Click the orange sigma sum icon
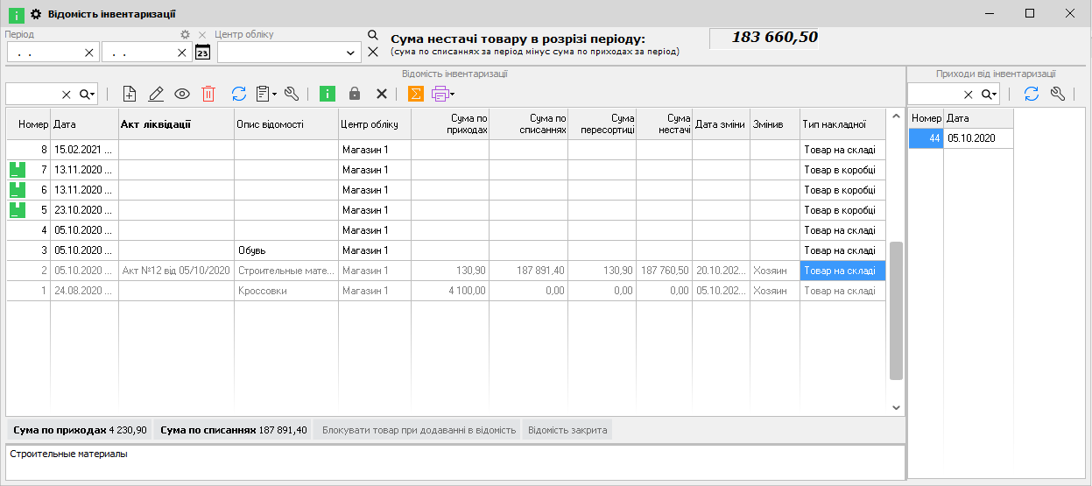1092x486 pixels. tap(416, 94)
